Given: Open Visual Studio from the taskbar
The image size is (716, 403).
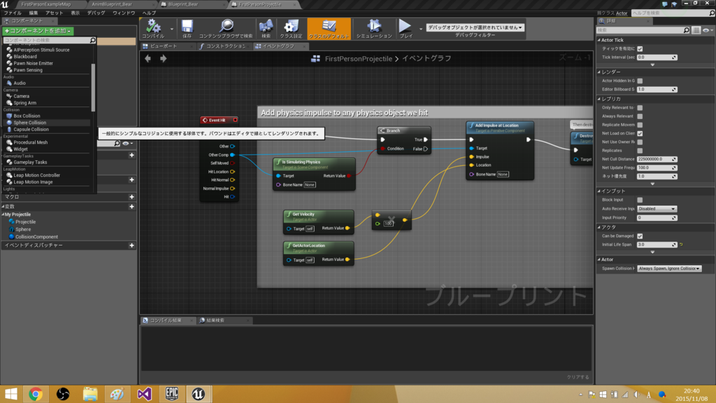Looking at the screenshot, I should tap(144, 394).
